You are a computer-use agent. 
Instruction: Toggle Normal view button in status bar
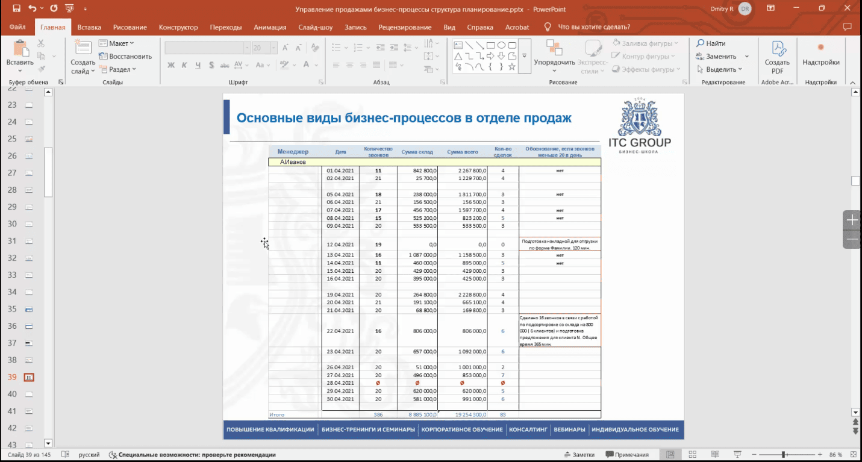coord(670,454)
